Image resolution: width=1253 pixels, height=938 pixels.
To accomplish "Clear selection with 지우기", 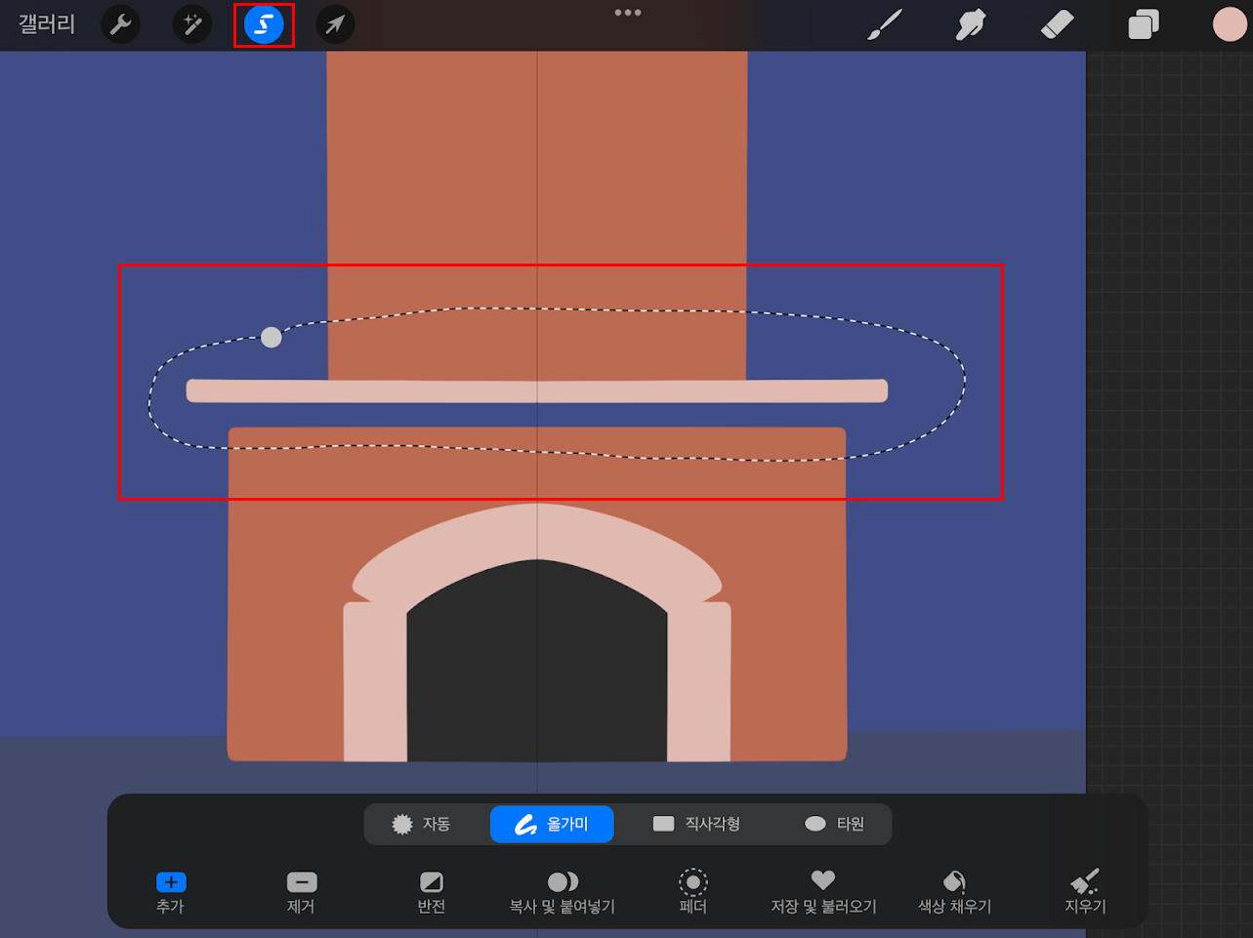I will click(1085, 892).
